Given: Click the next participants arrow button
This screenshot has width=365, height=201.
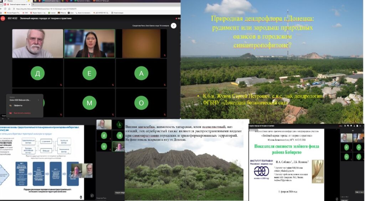Looking at the screenshot, I should pos(174,26).
